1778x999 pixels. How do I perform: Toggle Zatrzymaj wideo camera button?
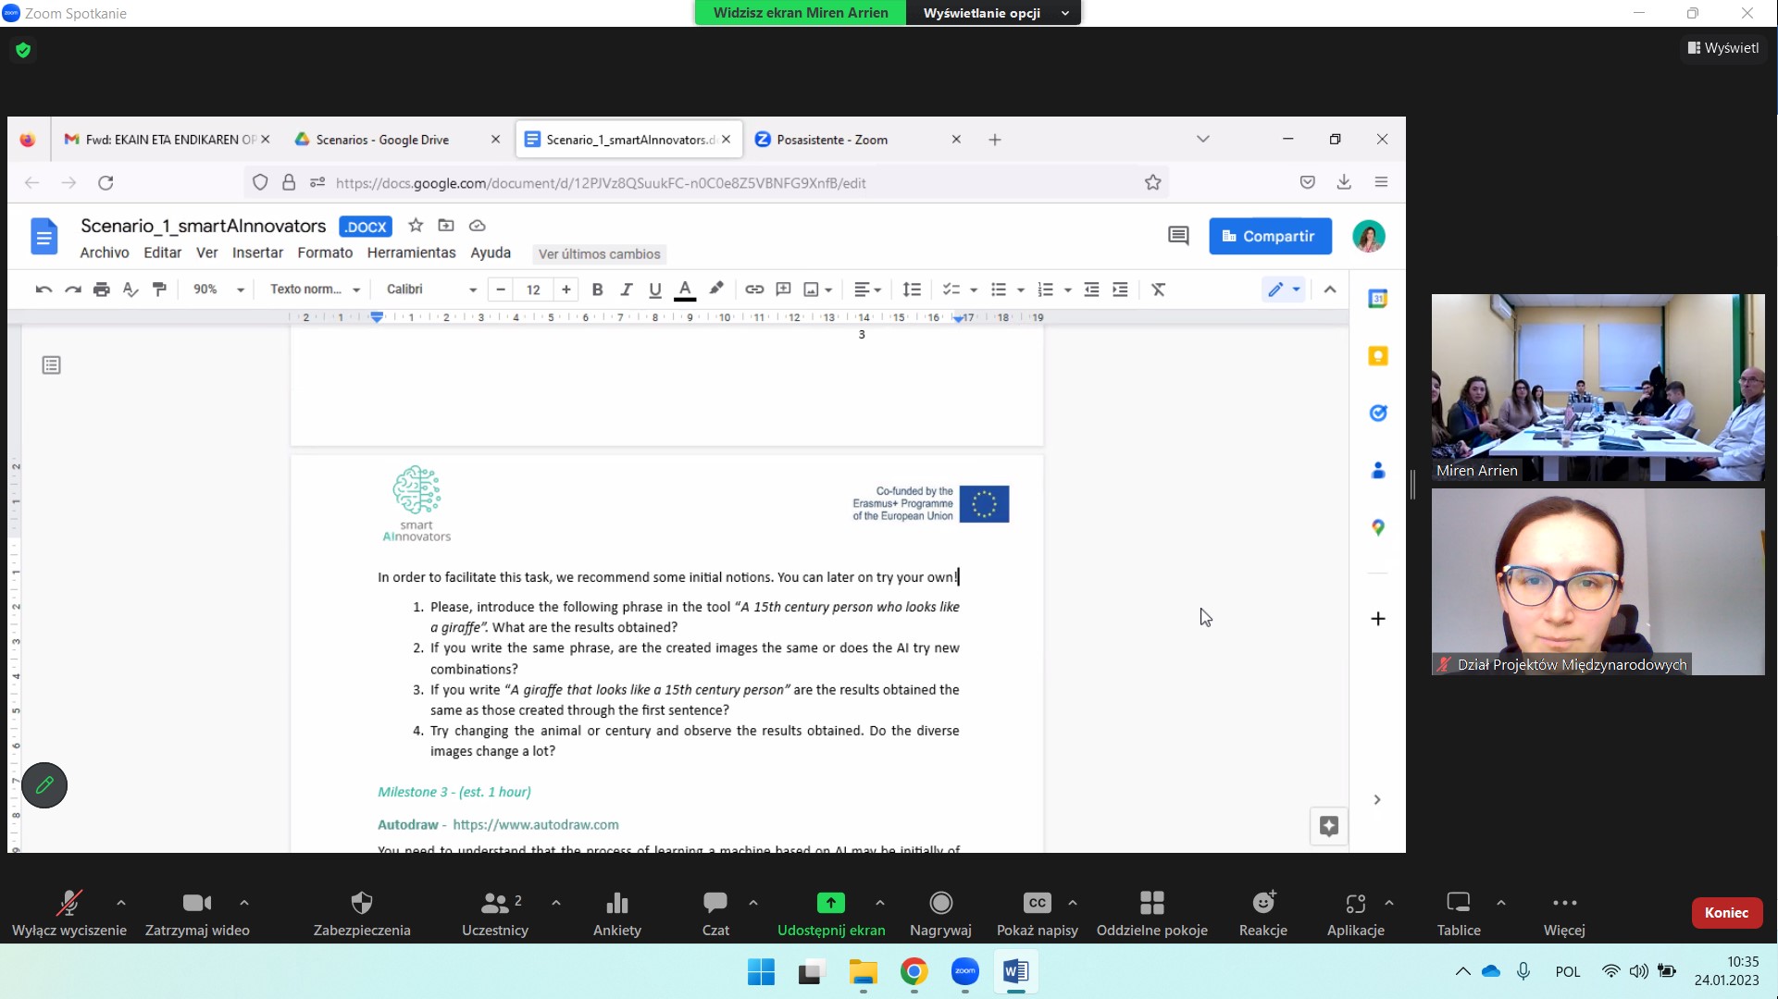point(197,903)
